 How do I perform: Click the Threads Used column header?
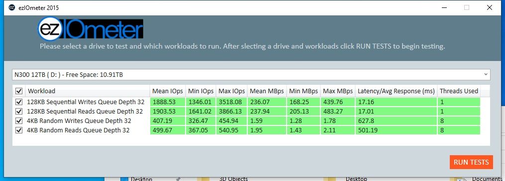(459, 91)
